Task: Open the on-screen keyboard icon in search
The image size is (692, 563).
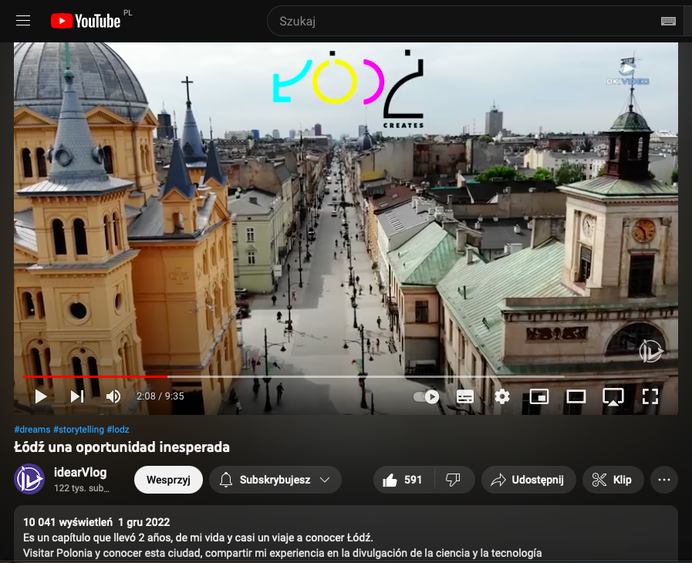Action: click(x=668, y=21)
